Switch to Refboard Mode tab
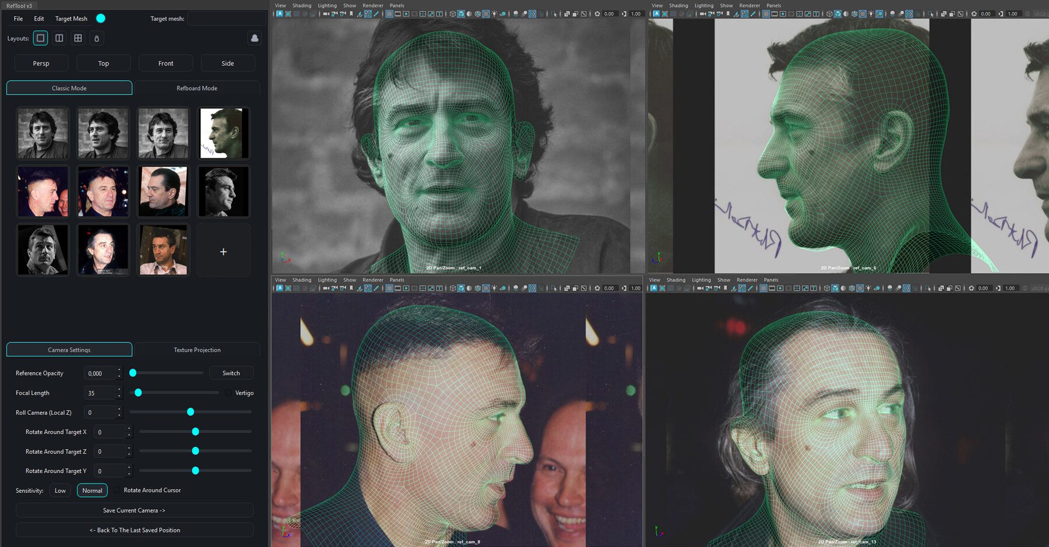 (197, 89)
